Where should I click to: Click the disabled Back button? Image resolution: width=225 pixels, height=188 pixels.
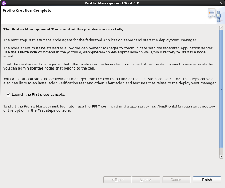117,180
